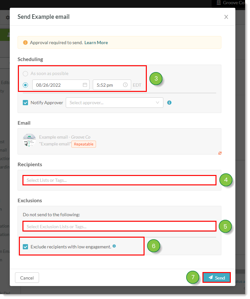This screenshot has width=250, height=299.
Task: Click the Send button
Action: (x=216, y=278)
